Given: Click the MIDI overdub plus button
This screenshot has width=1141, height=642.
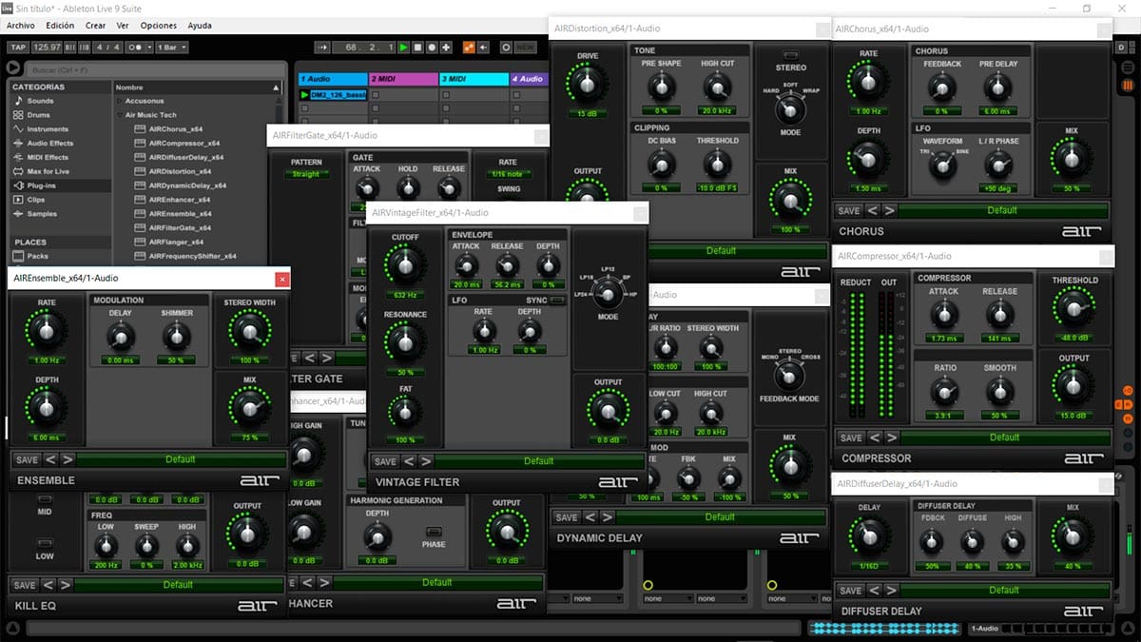Looking at the screenshot, I should click(x=447, y=47).
